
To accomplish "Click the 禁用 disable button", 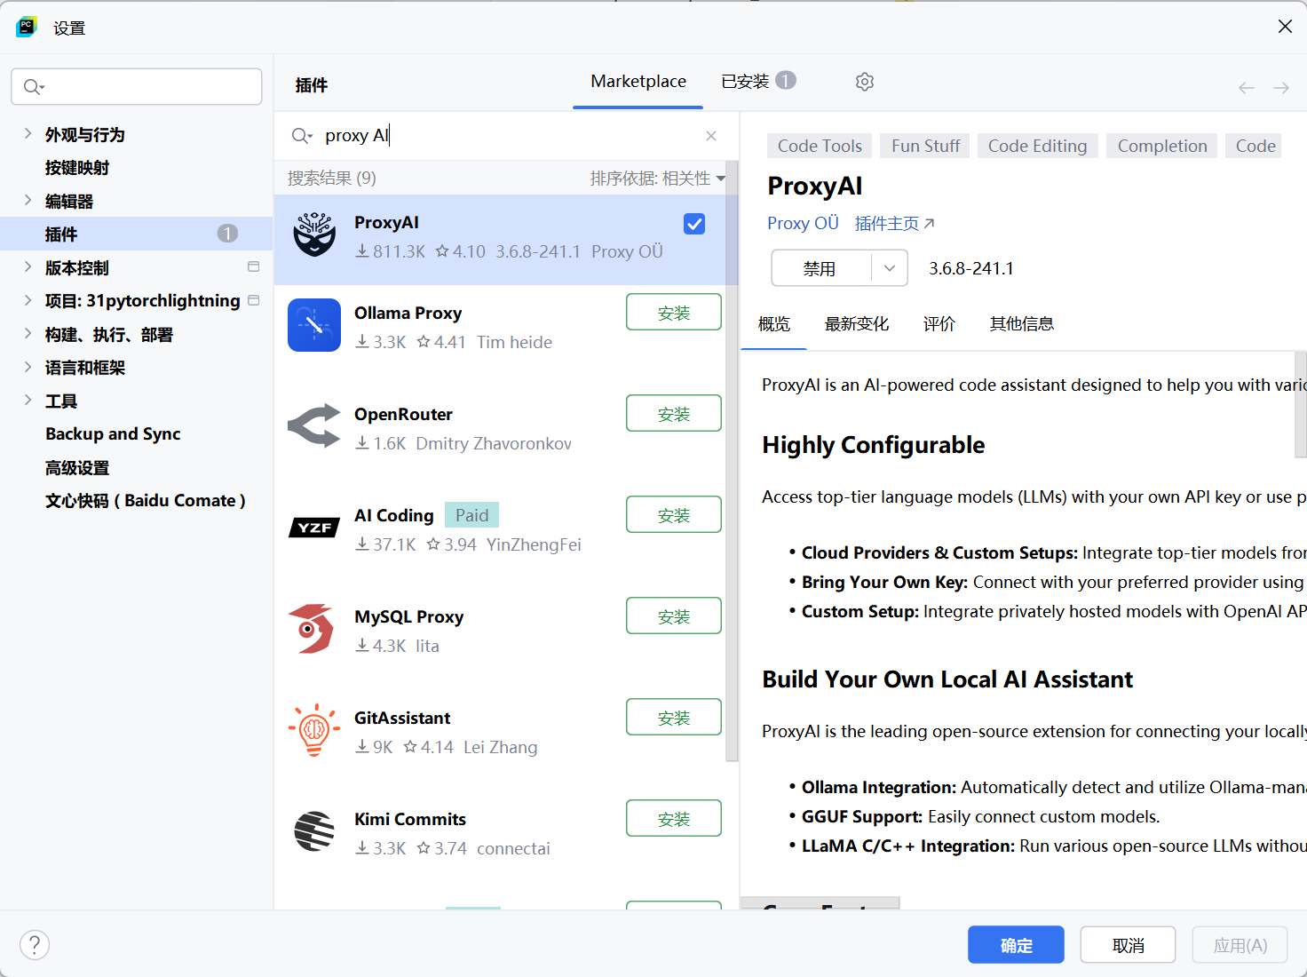I will (x=821, y=268).
